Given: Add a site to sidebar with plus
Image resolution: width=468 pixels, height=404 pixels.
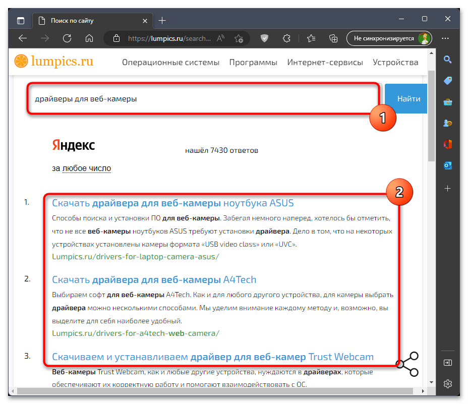Looking at the screenshot, I should click(447, 189).
